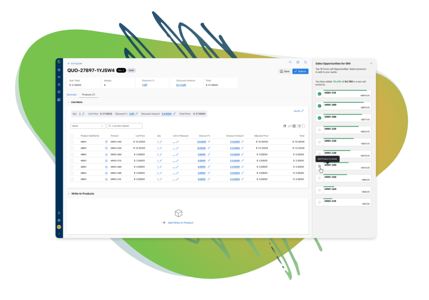
Task: Click the copy pages icon near pagination
Action: 284,126
